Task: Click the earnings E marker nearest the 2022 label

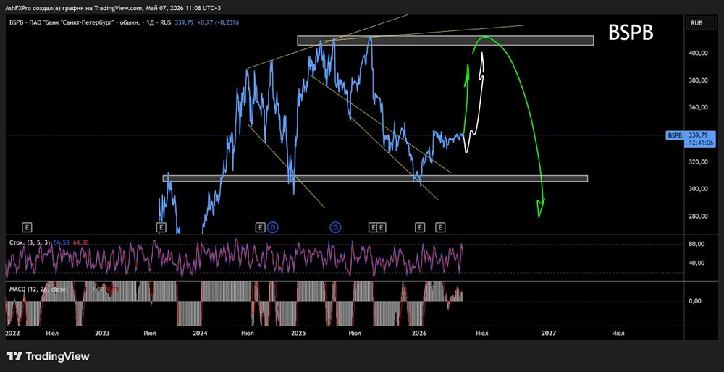Action: pos(28,227)
